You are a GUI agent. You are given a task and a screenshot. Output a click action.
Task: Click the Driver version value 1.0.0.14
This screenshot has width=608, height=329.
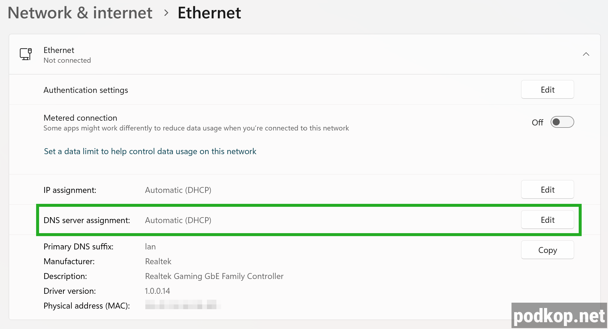click(157, 291)
